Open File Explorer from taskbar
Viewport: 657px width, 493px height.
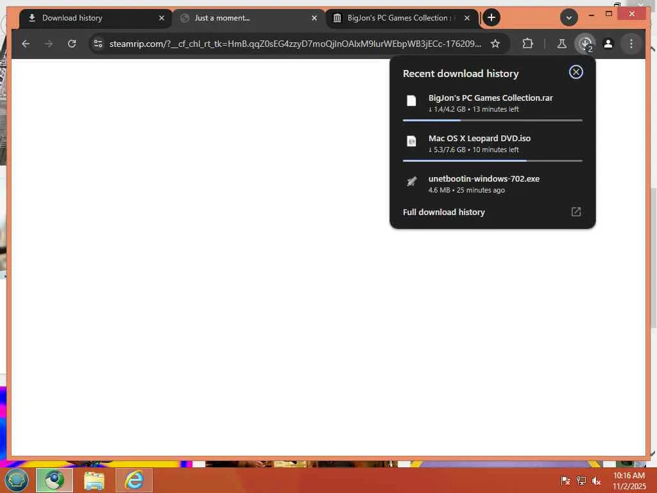[94, 480]
